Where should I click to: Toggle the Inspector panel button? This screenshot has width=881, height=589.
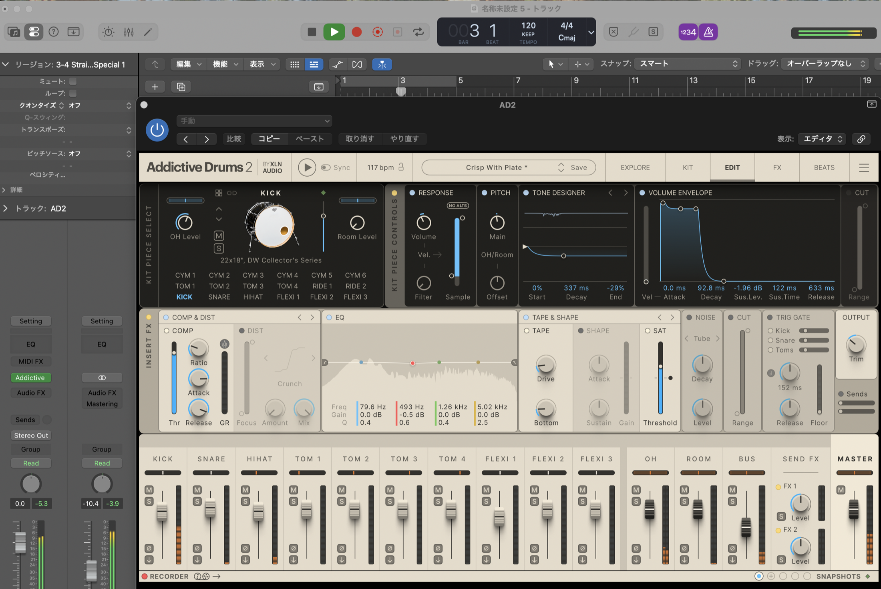click(34, 32)
